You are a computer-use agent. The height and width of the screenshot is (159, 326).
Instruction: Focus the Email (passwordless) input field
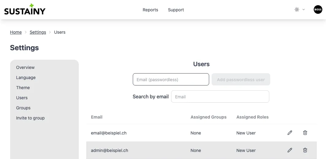(171, 79)
